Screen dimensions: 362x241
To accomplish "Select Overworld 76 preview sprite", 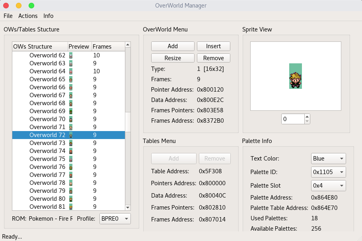I will coord(71,167).
